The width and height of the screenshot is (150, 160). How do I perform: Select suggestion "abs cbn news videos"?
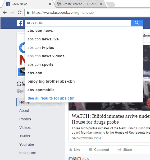point(84,56)
